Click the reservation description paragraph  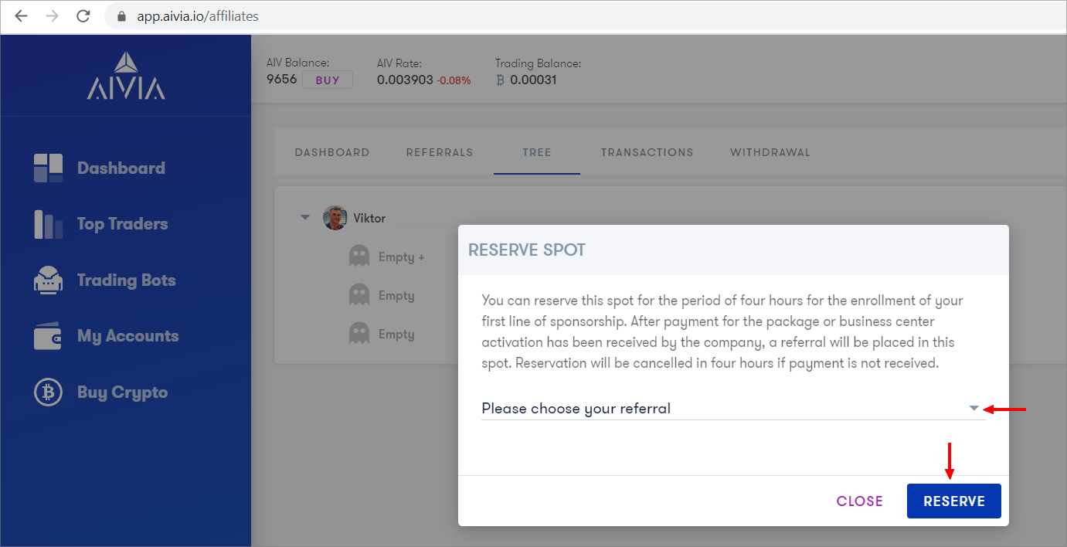[x=722, y=331]
